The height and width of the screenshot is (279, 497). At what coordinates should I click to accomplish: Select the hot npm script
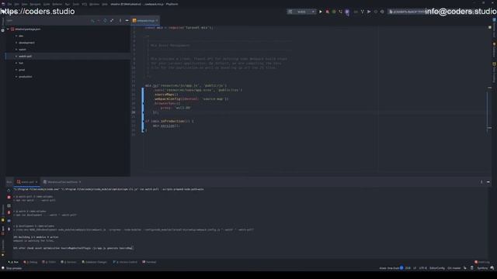tap(21, 63)
